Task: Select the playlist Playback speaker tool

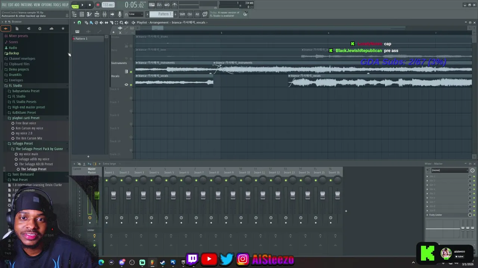Action: click(126, 22)
